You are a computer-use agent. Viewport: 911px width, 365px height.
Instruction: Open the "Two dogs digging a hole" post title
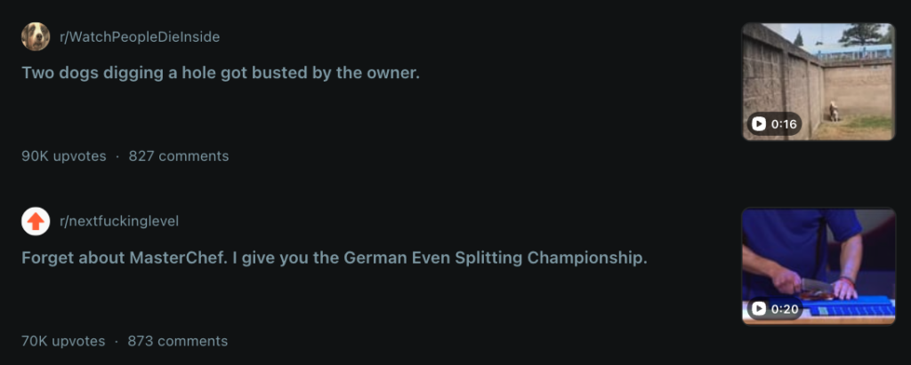point(220,73)
